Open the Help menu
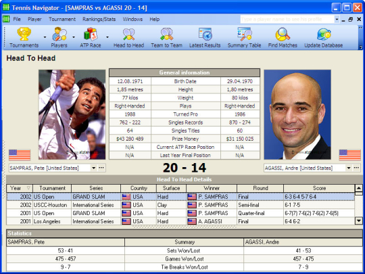Screen dimensions: 365x274 [155, 20]
